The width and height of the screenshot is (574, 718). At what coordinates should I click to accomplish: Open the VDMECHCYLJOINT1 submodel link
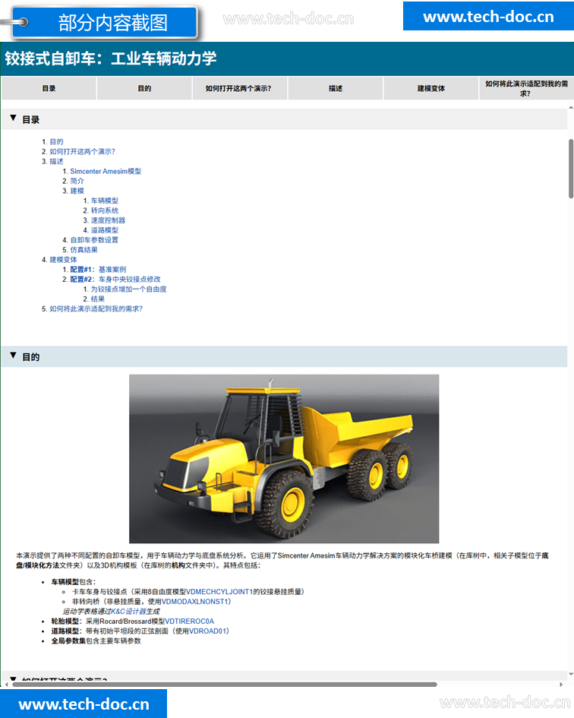(x=219, y=592)
